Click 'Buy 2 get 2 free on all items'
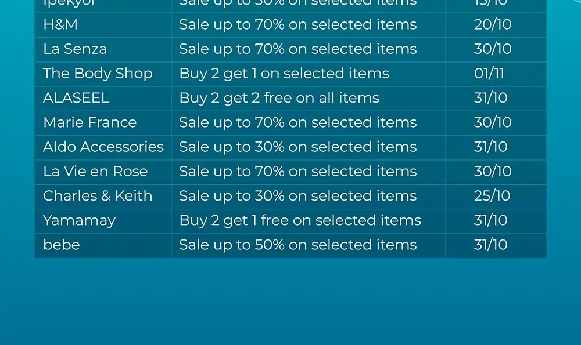The width and height of the screenshot is (581, 345). coord(279,98)
